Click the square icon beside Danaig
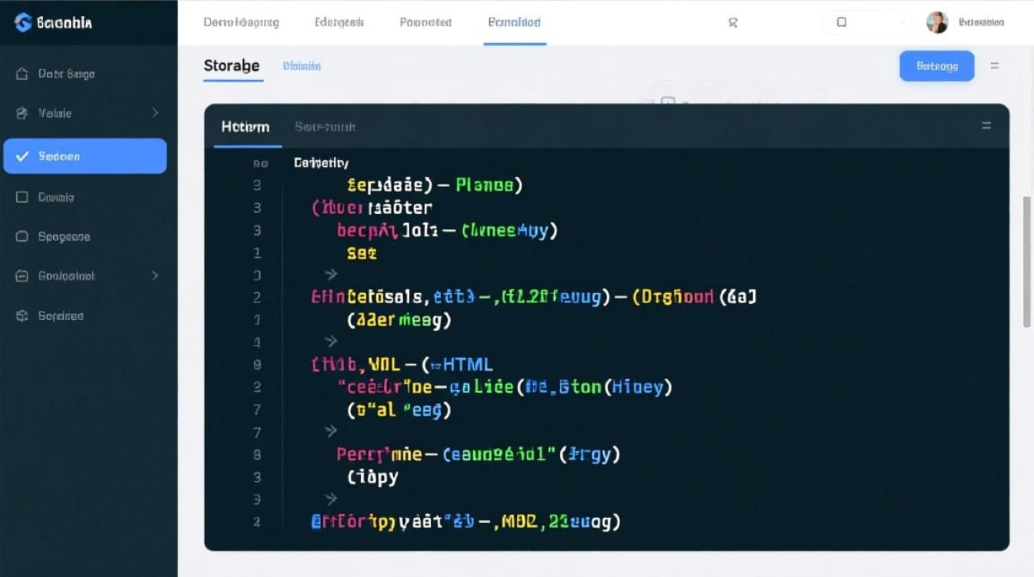1034x577 pixels. click(22, 197)
